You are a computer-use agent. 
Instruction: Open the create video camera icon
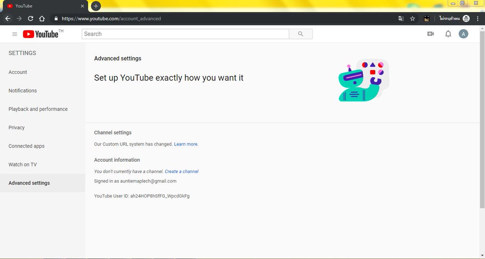[x=430, y=34]
